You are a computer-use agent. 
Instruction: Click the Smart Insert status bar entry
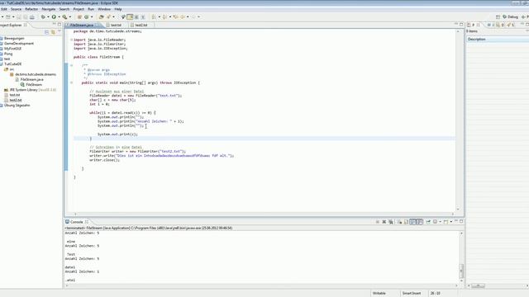(412, 294)
